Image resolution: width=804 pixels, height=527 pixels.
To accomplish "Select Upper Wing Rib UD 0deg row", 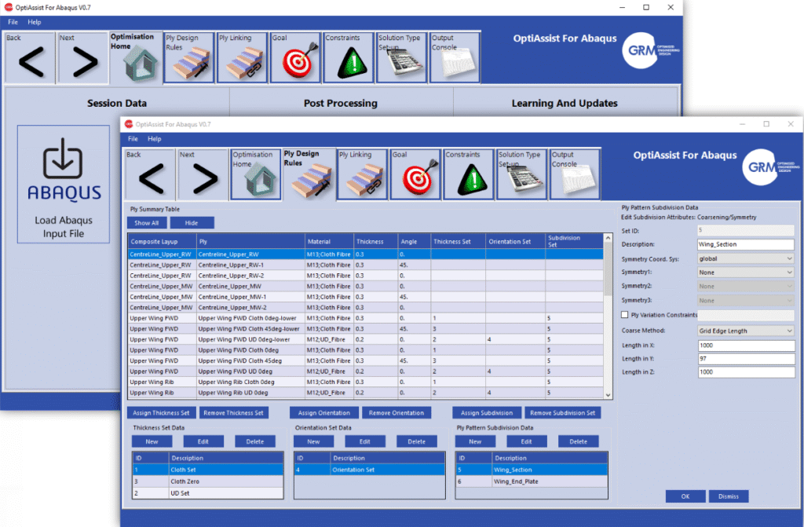I will coord(366,393).
